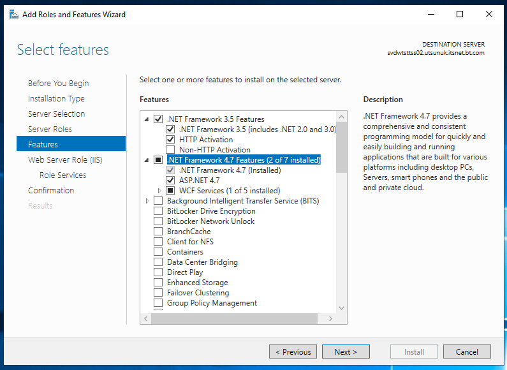Image resolution: width=507 pixels, height=370 pixels.
Task: Select Direct Play row label
Action: pos(185,272)
